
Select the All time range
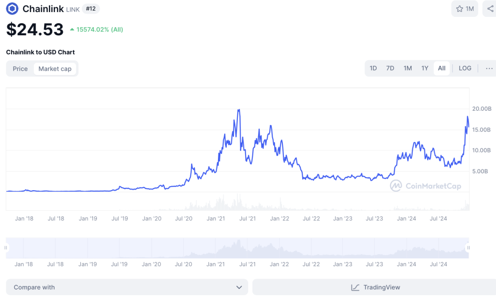point(442,68)
